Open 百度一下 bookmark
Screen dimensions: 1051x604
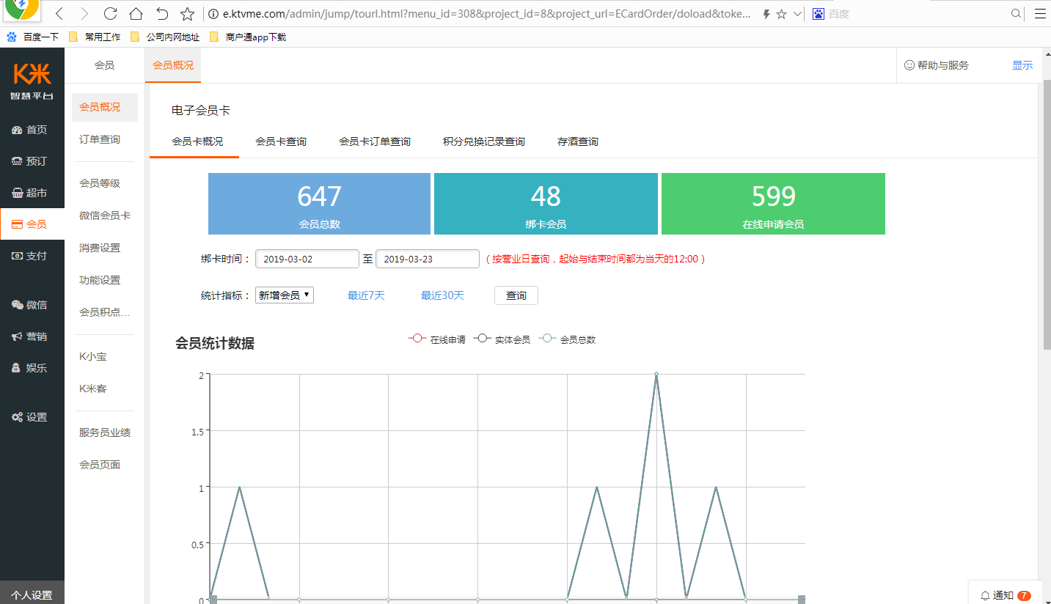pyautogui.click(x=33, y=37)
